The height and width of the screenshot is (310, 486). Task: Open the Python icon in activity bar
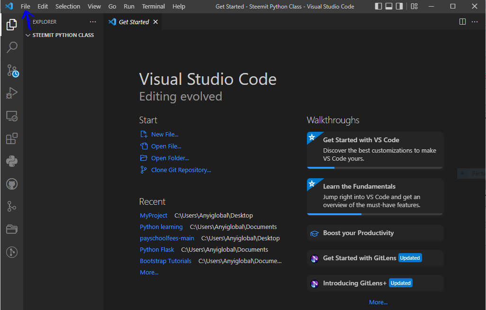pos(12,161)
